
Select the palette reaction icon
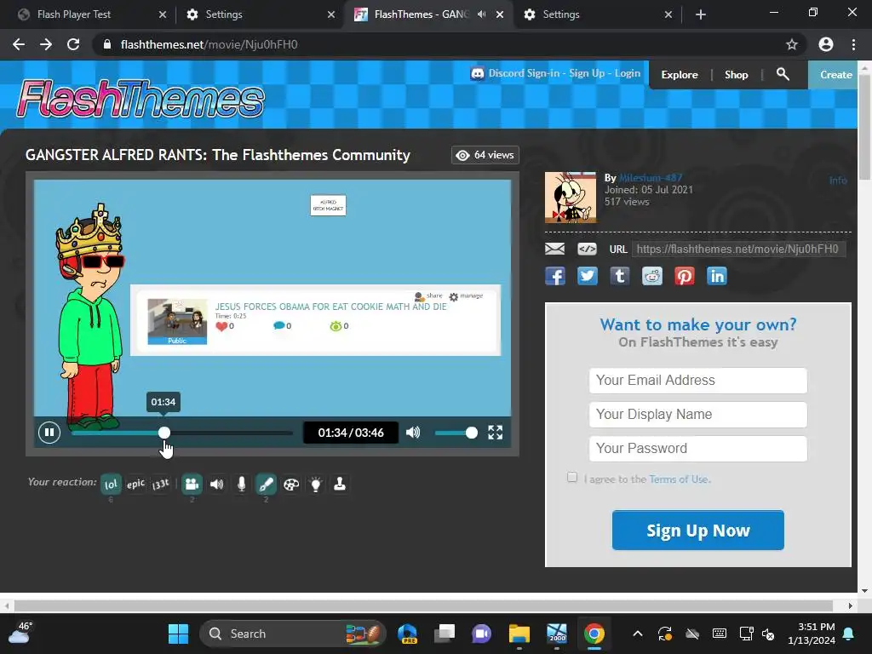tap(291, 484)
